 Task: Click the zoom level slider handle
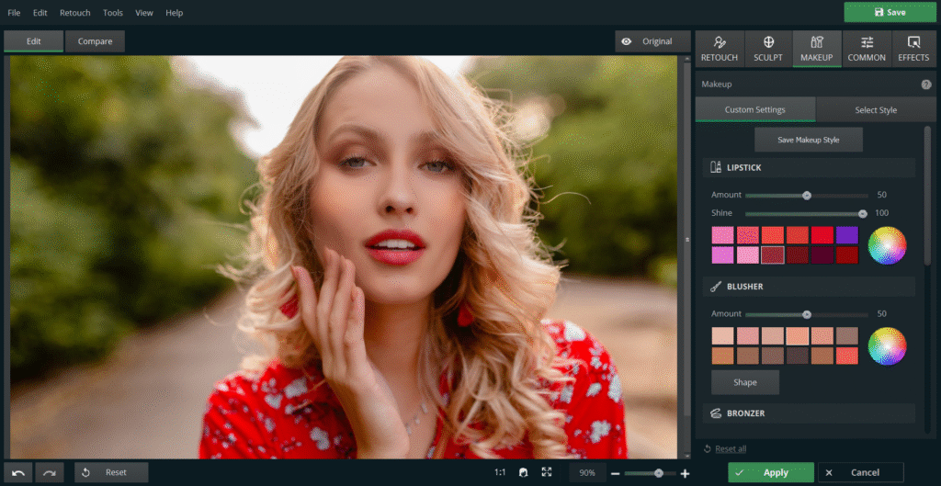(x=658, y=473)
